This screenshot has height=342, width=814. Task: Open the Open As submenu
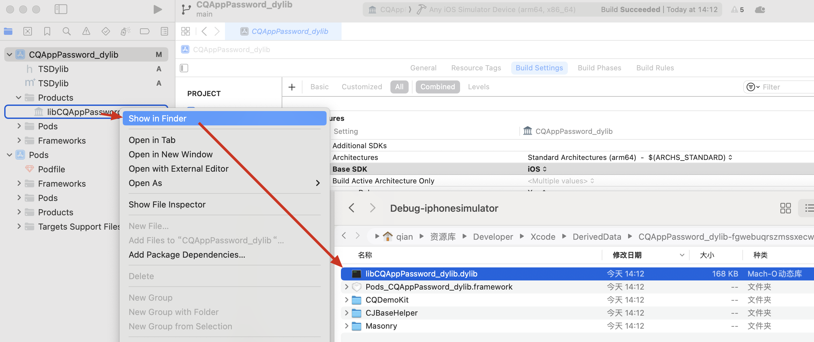224,183
